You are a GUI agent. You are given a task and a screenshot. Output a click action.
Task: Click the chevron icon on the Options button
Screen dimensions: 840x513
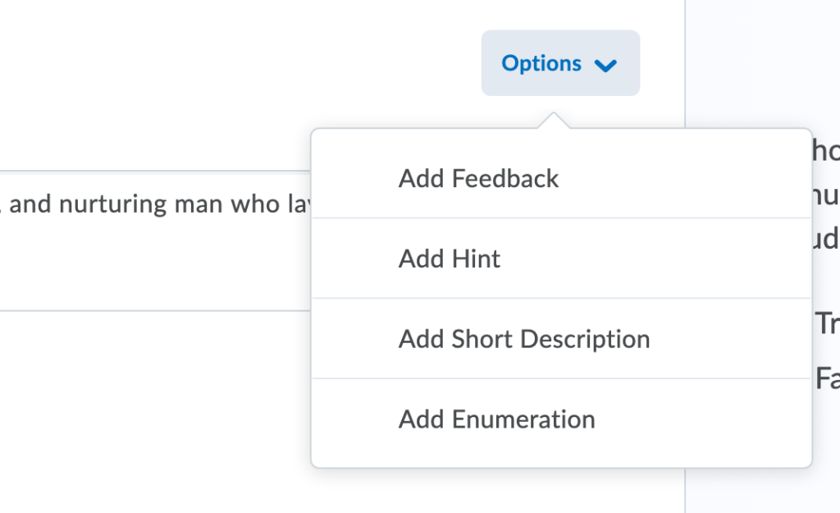click(605, 64)
